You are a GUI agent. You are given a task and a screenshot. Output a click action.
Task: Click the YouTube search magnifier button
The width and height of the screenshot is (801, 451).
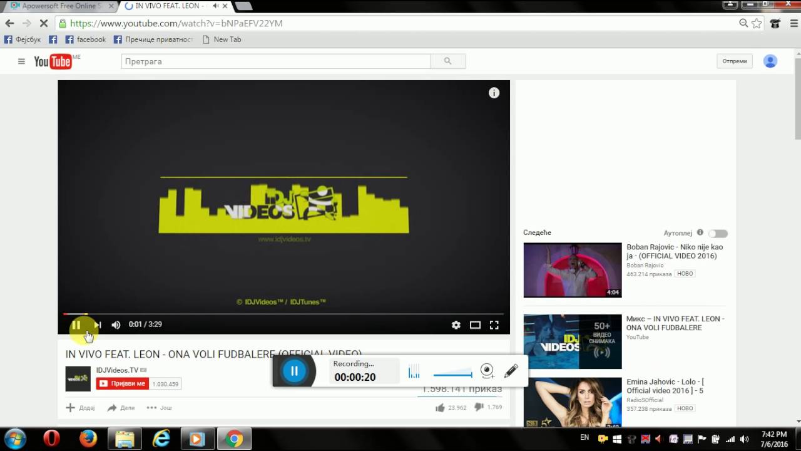pos(448,61)
